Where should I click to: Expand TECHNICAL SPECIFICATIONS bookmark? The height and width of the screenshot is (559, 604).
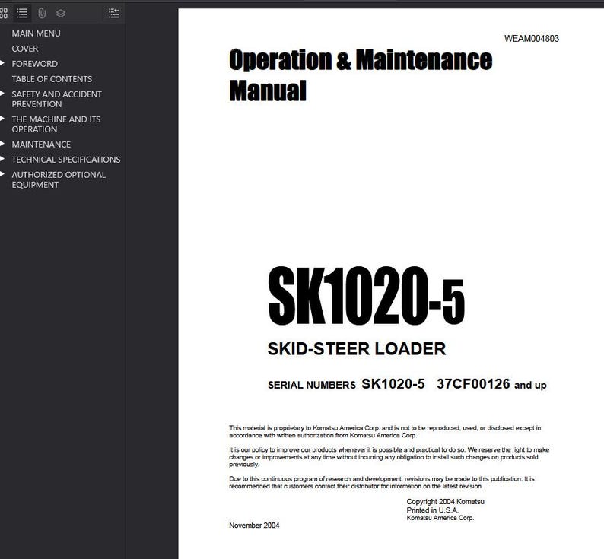tap(2, 159)
